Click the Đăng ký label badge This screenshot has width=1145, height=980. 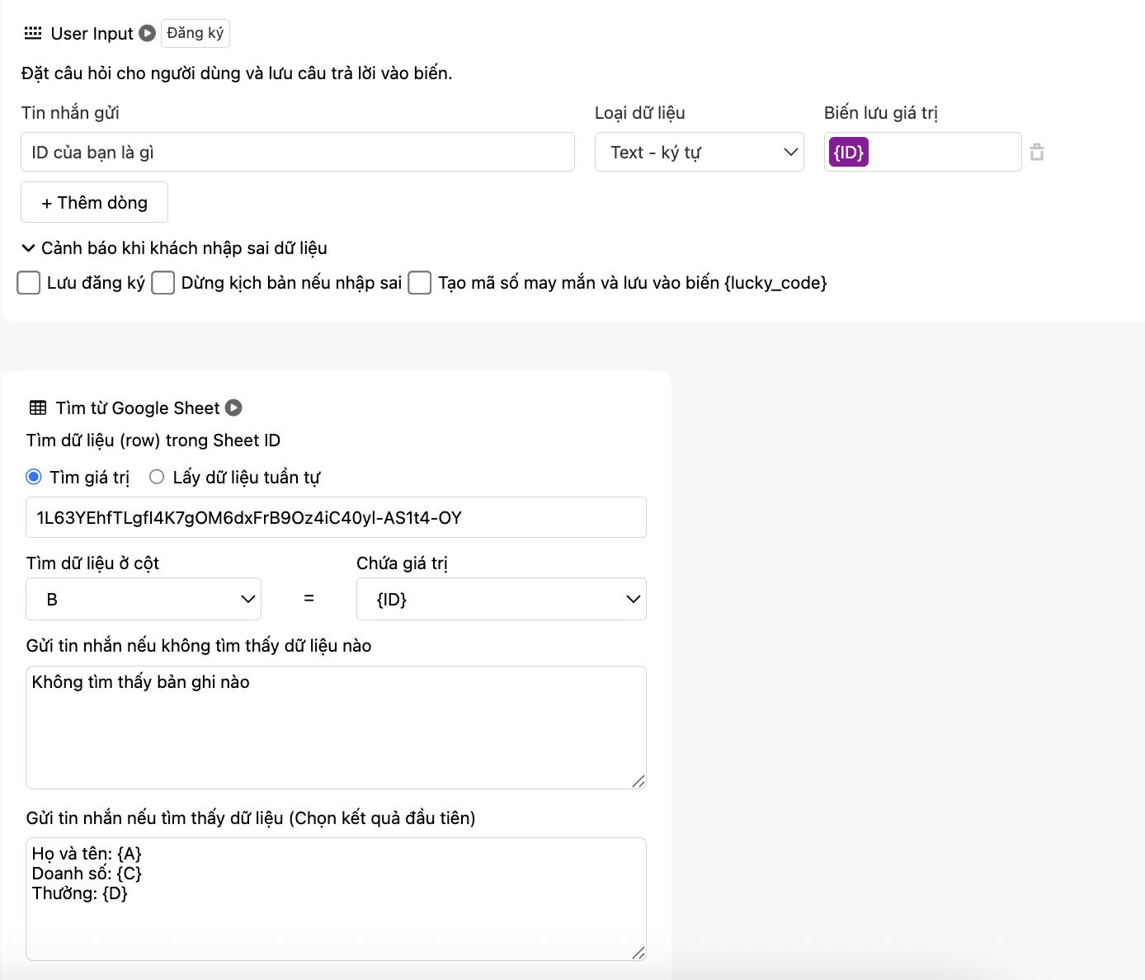pyautogui.click(x=195, y=33)
